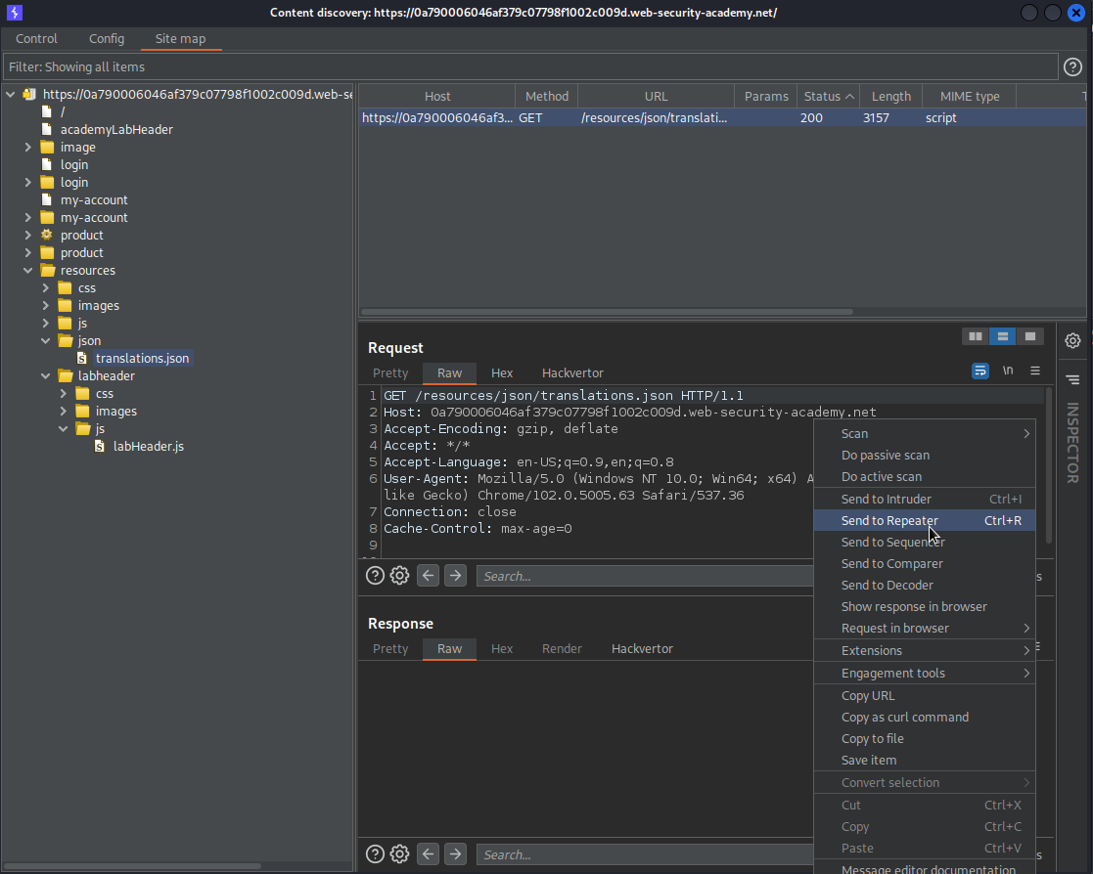Expand the Scan submenu arrow

pyautogui.click(x=1026, y=433)
